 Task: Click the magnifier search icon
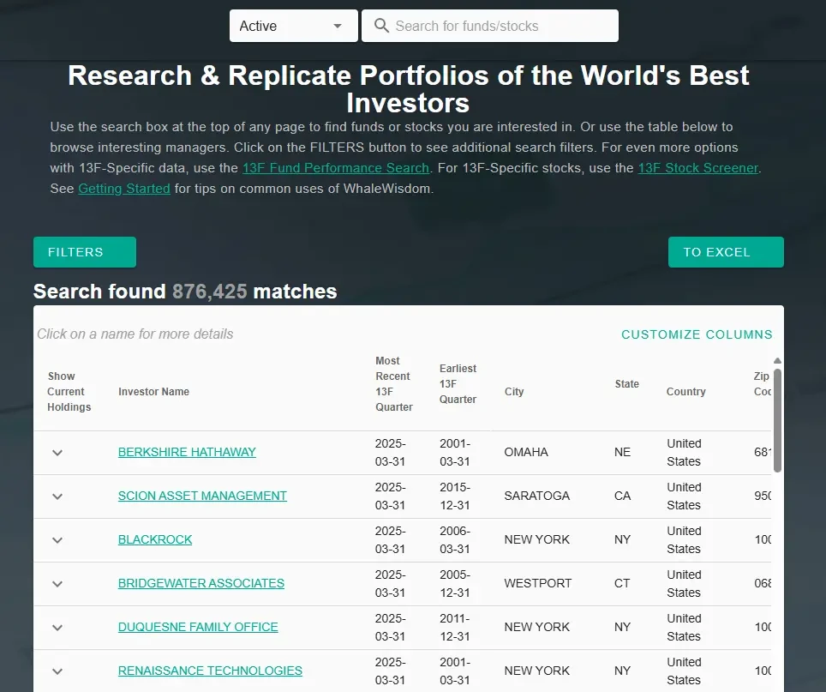381,26
